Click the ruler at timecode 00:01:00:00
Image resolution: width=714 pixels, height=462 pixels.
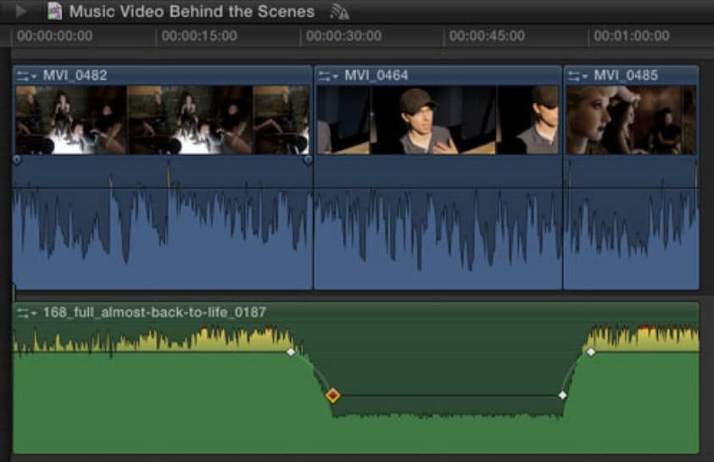click(632, 36)
